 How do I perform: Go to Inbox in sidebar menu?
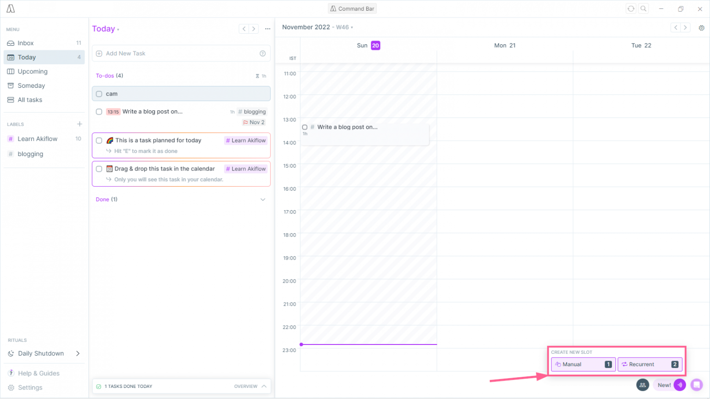pos(26,43)
